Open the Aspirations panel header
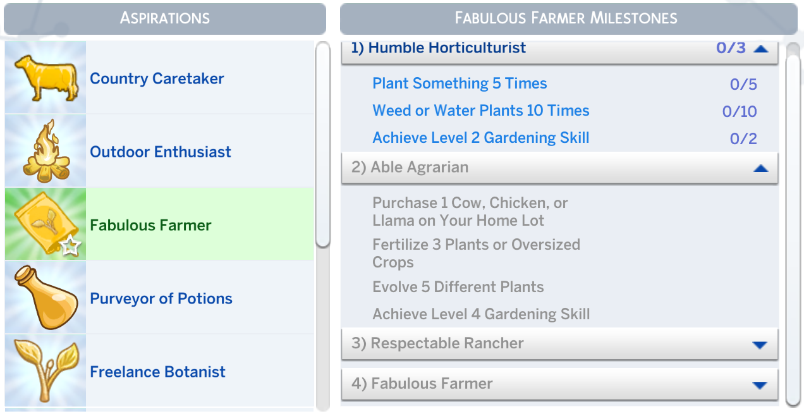Screen dimensions: 804x416 click(x=165, y=18)
